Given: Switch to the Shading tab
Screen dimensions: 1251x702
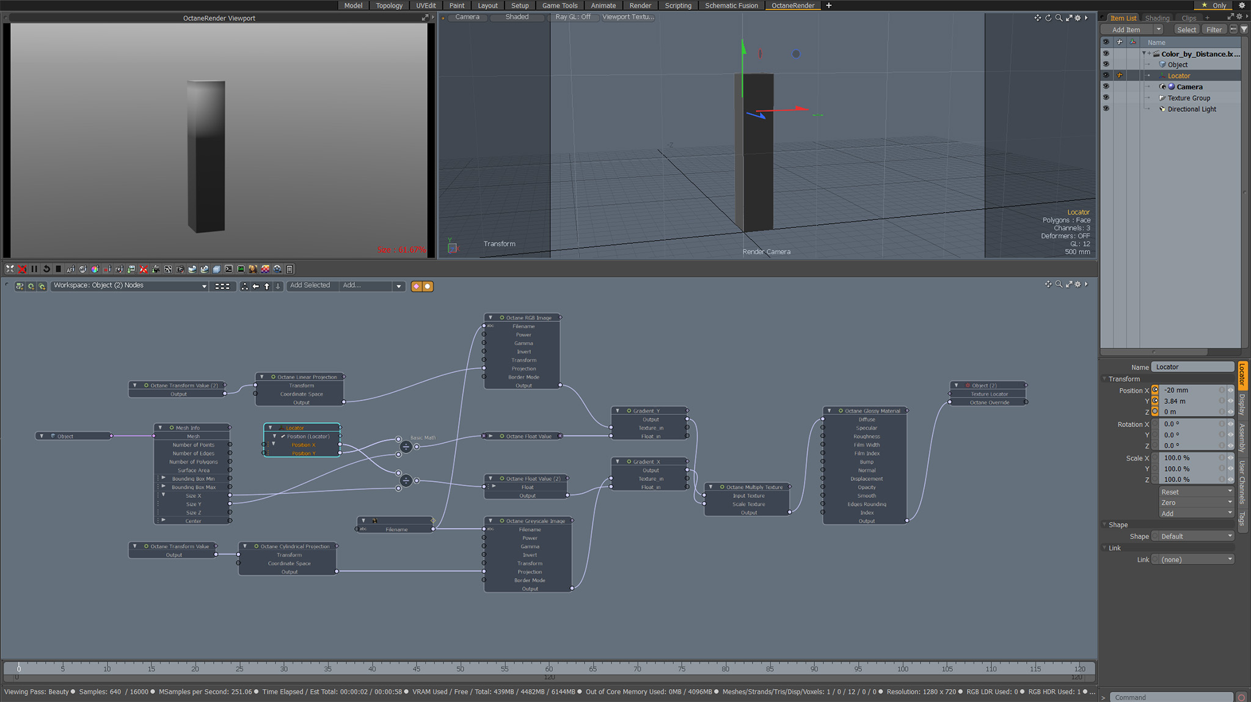Looking at the screenshot, I should (x=1157, y=18).
